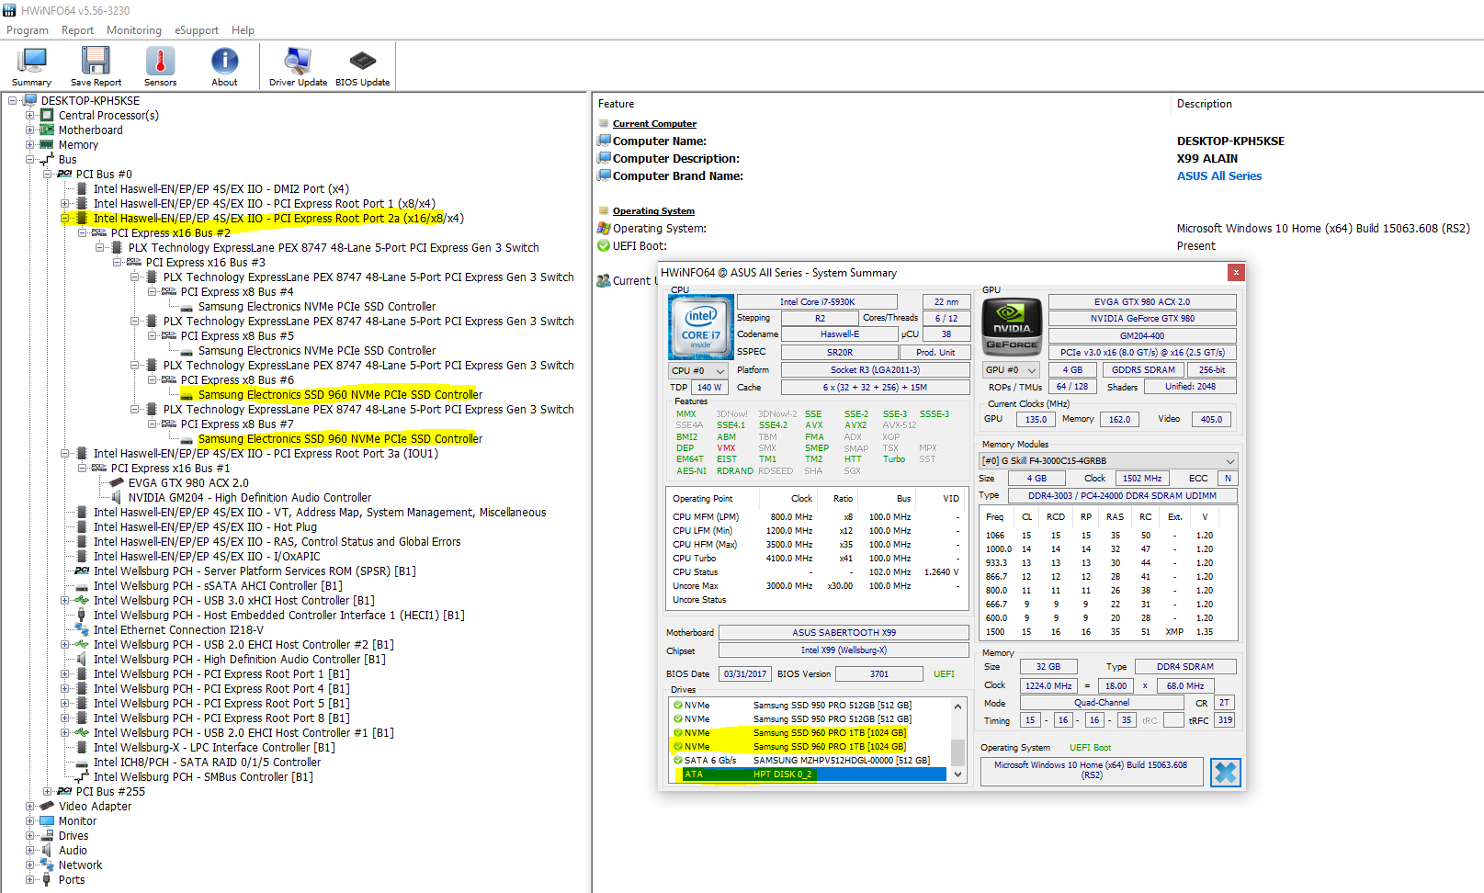This screenshot has height=893, width=1484.
Task: Click the Intel X99 (Wellsburg-X) chipset link
Action: pos(844,650)
